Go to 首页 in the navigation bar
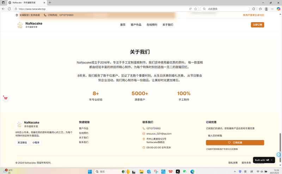 (123, 25)
